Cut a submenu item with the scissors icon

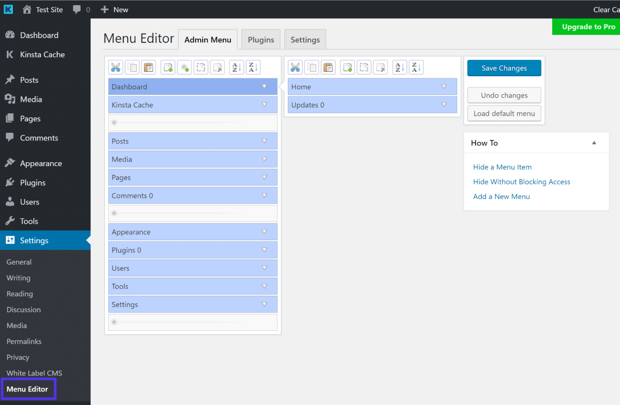[295, 67]
